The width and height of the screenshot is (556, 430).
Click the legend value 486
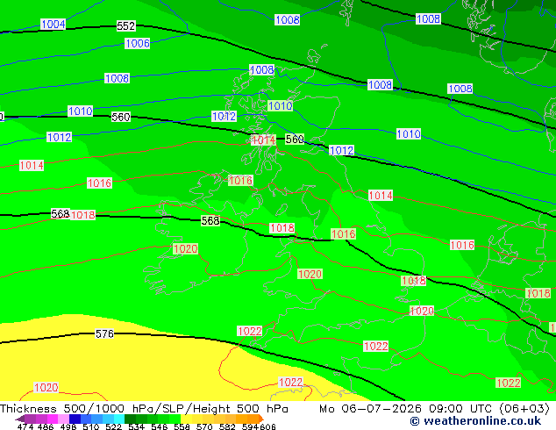pos(46,426)
